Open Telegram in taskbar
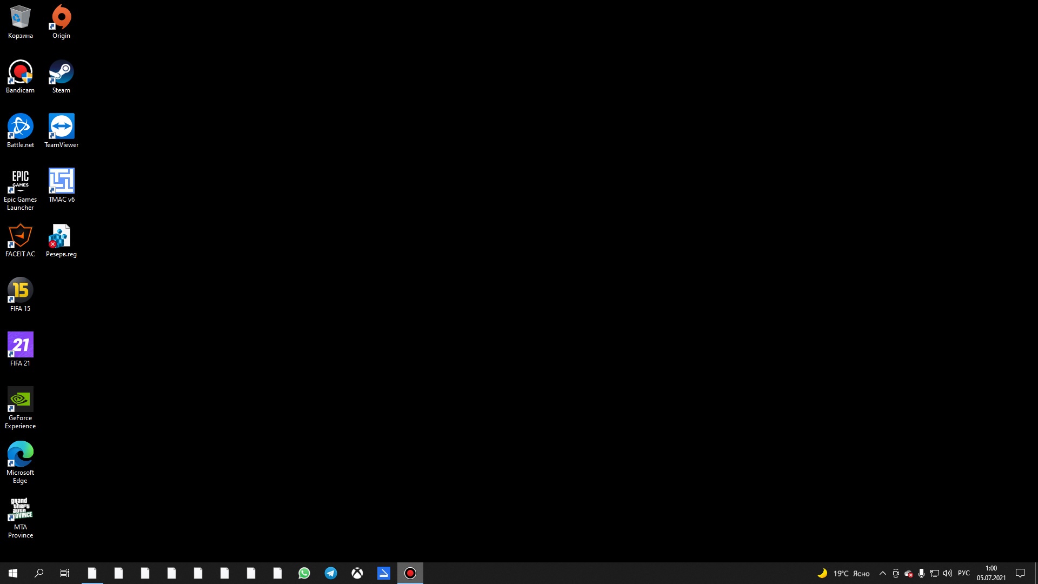 pyautogui.click(x=331, y=573)
